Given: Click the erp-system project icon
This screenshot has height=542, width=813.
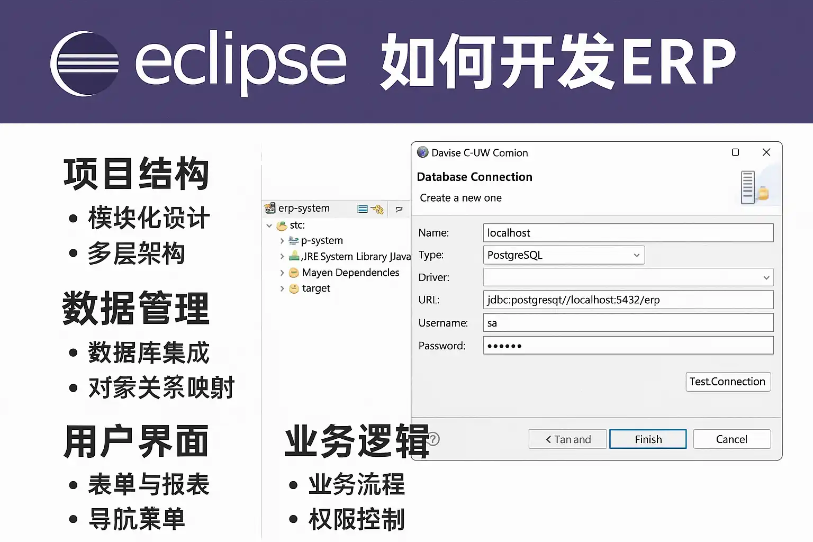Looking at the screenshot, I should (x=270, y=209).
